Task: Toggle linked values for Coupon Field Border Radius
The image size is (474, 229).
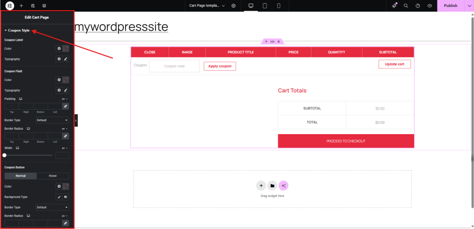Action: [x=66, y=136]
